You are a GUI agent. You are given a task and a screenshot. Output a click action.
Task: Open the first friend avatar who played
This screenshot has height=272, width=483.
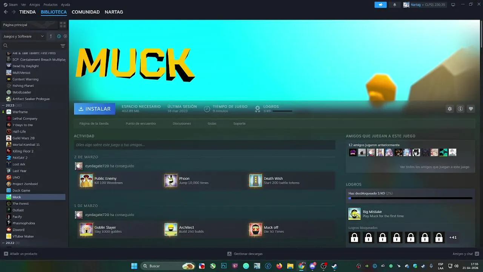[353, 153]
